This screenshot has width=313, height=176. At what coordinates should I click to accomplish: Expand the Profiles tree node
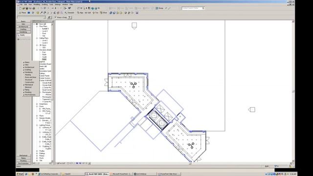coord(37,151)
